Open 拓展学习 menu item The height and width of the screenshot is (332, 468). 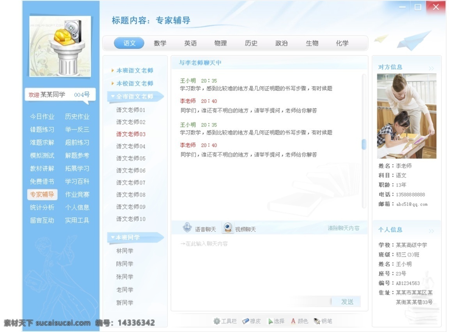pos(77,169)
